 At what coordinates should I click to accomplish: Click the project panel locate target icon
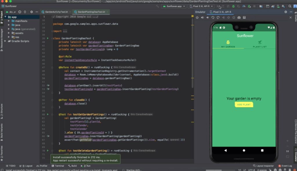coord(20,12)
